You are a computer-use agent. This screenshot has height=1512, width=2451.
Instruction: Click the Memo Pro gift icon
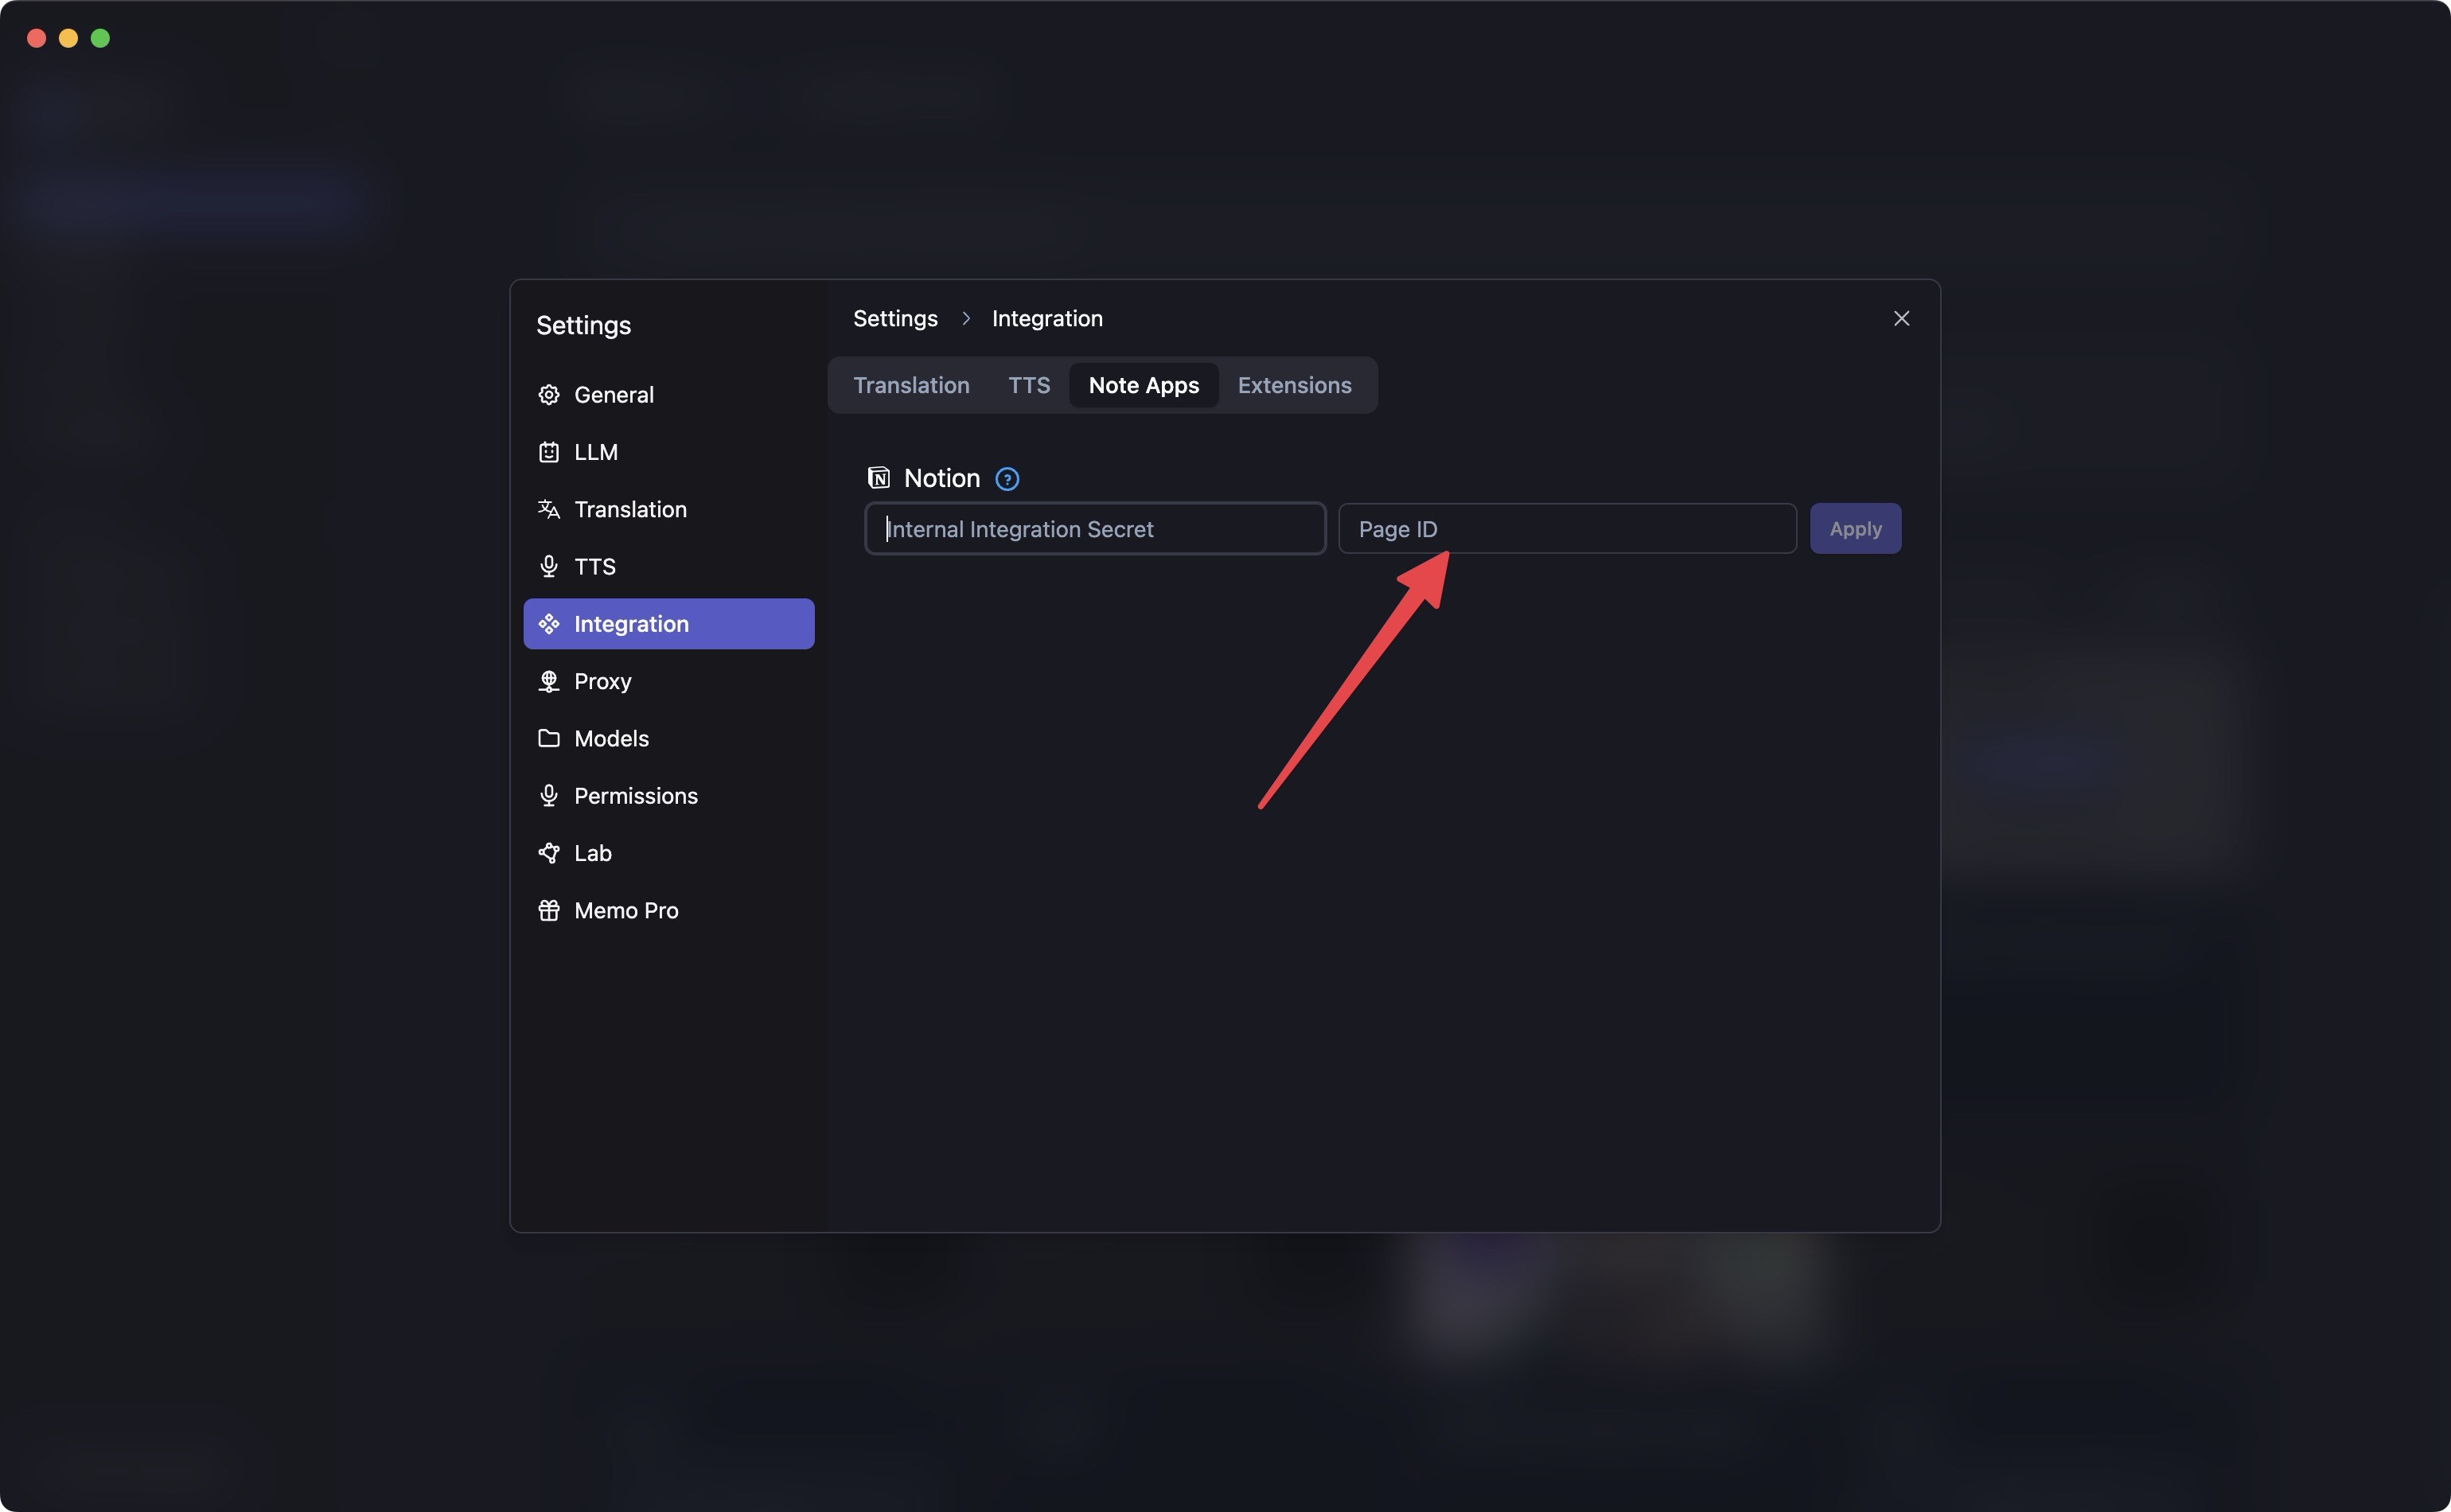548,910
